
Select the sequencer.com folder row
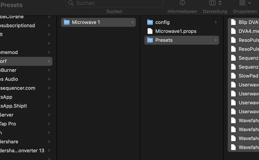[26, 88]
